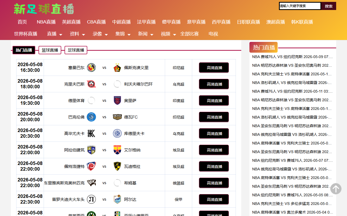347x216 pixels.
Task: Open 韩K联直播 in the navigation bar
Action: [x=302, y=22]
